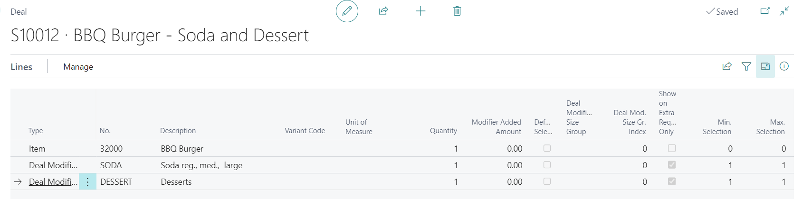Screen dimensions: 802x199
Task: Click the Deal Modifier link in DESSERT row
Action: 53,181
